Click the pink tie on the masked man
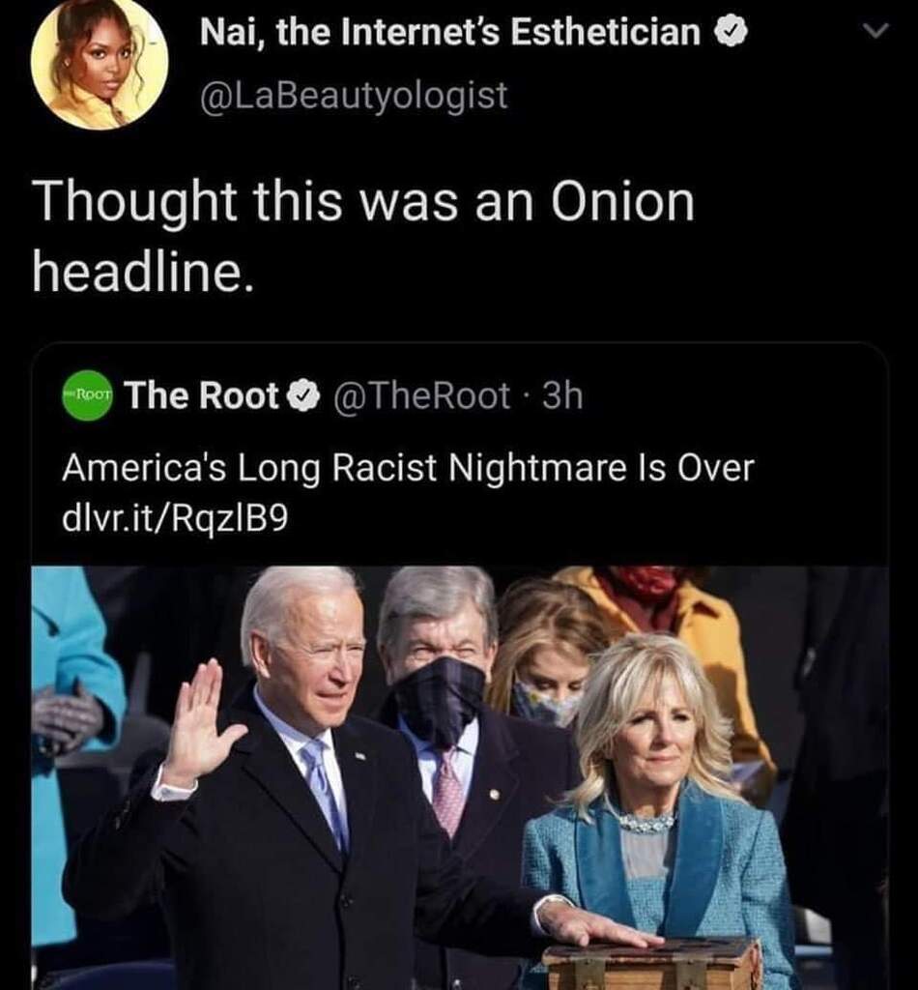Image resolution: width=918 pixels, height=990 pixels. [x=447, y=791]
